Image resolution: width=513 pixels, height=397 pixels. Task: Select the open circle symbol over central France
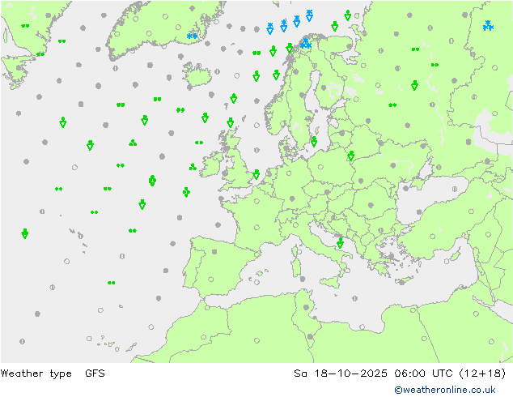pos(256,228)
